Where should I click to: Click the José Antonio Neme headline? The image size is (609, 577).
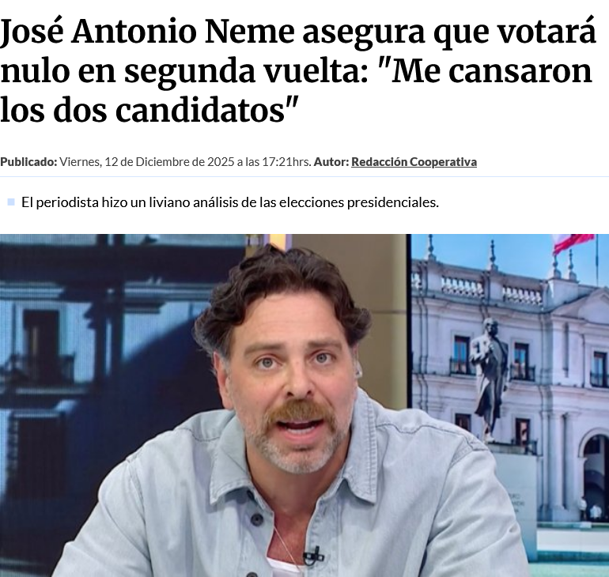(298, 70)
